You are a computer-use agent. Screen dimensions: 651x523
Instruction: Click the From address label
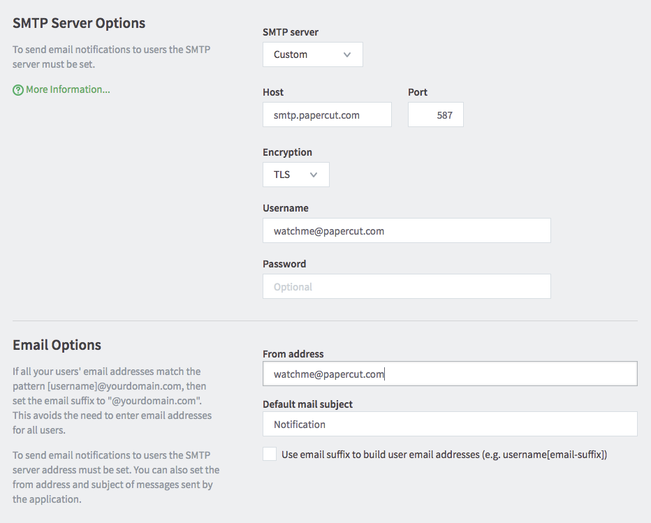[293, 354]
